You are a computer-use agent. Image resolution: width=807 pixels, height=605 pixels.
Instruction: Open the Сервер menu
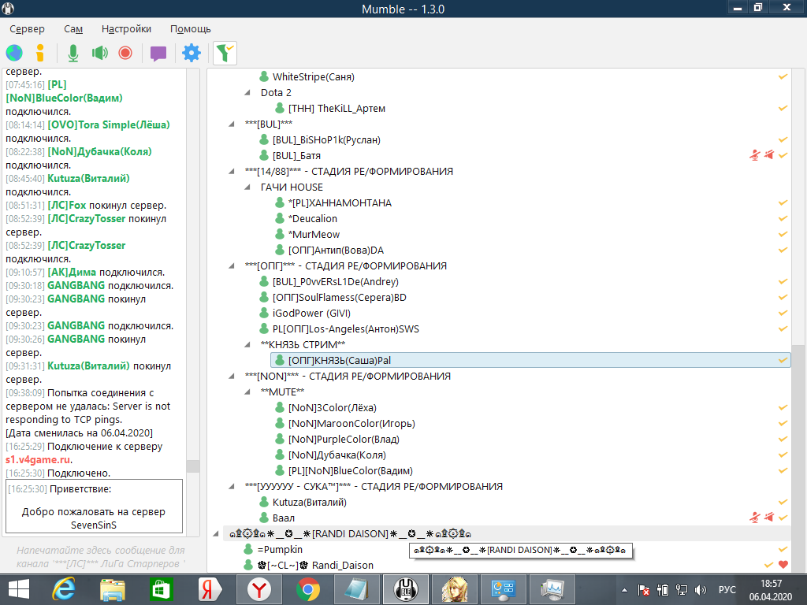coord(27,29)
